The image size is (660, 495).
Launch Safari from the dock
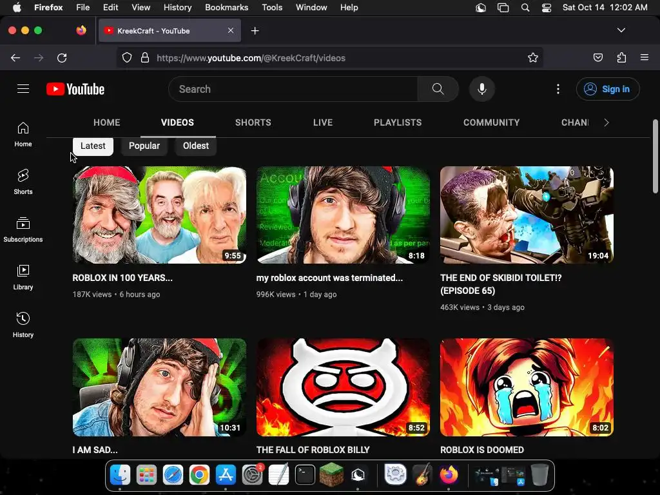(173, 475)
